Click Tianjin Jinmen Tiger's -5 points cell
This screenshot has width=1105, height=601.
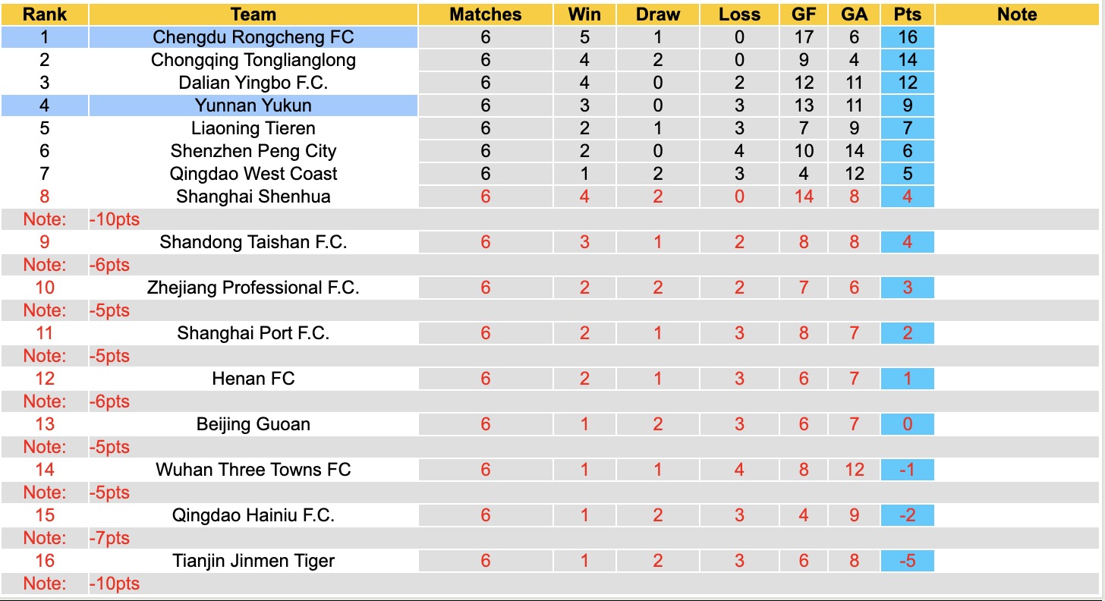point(908,561)
